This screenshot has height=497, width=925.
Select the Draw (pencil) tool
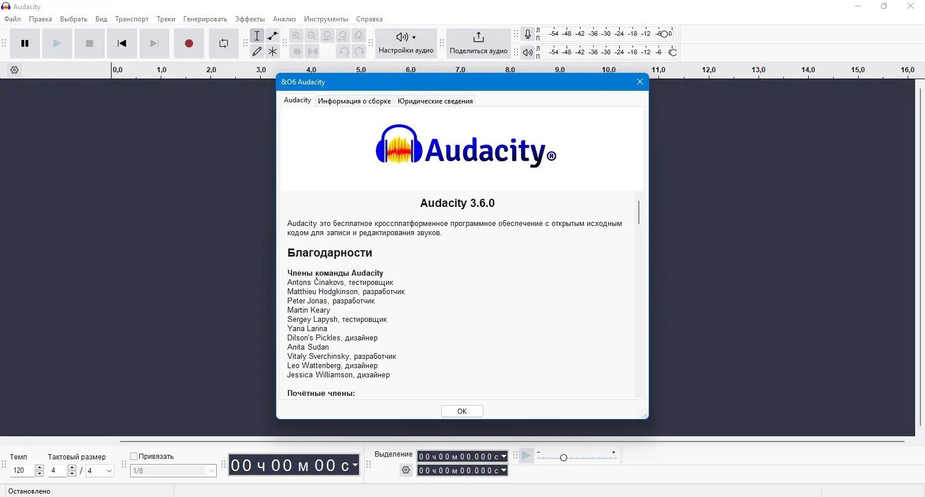[257, 51]
